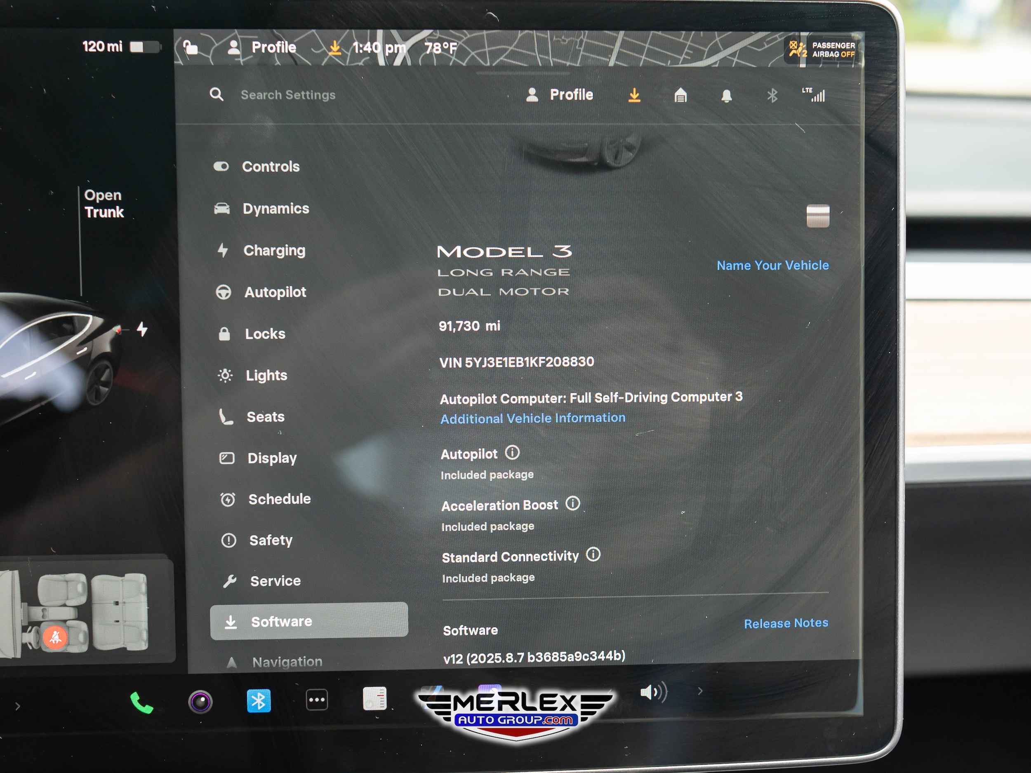Tap the orange software download icon
The width and height of the screenshot is (1031, 773).
click(634, 95)
